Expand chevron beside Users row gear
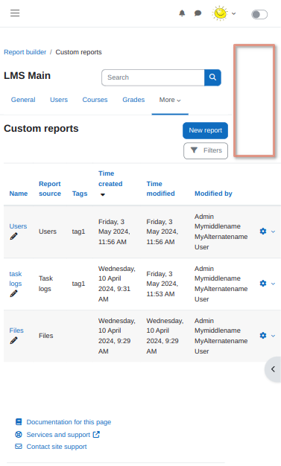281x466 pixels. coord(273,232)
